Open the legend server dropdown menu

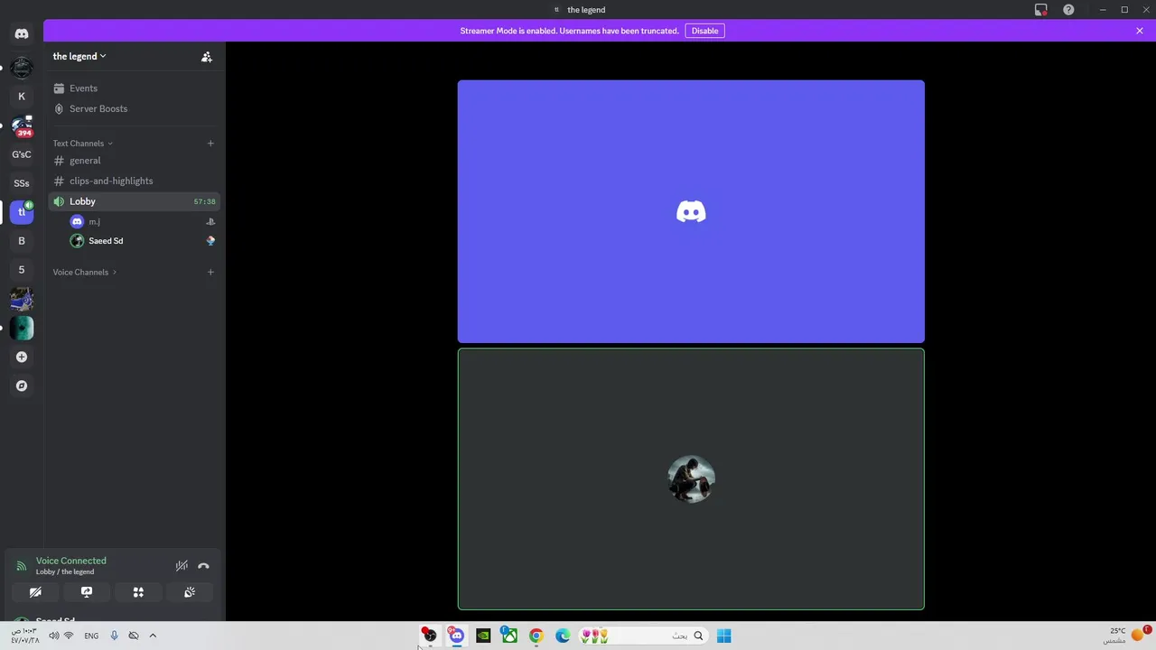[79, 56]
